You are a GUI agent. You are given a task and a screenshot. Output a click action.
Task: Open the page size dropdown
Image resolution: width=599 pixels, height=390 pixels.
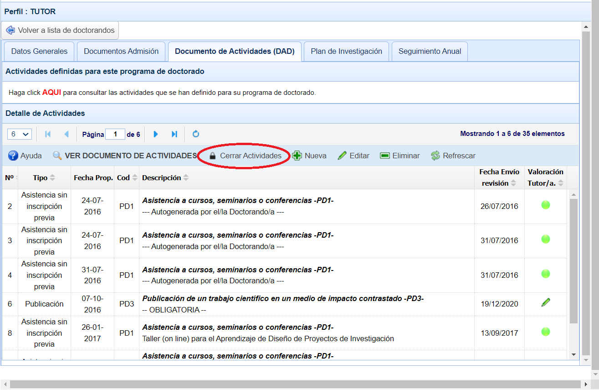click(x=20, y=134)
